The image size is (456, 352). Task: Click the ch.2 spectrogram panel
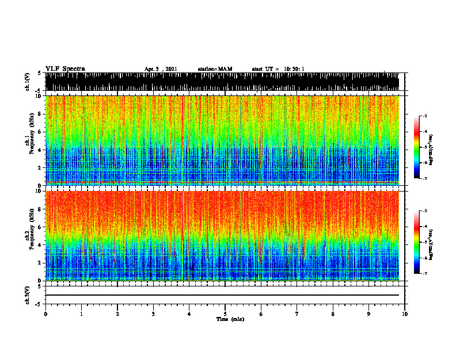pos(222,236)
